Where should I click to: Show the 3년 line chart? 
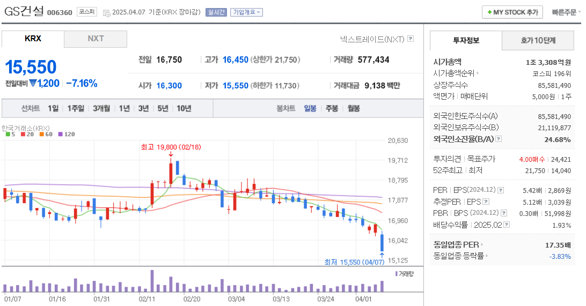[x=143, y=109]
